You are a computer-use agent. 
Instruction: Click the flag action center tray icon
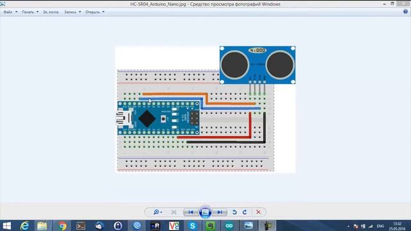[356, 226]
